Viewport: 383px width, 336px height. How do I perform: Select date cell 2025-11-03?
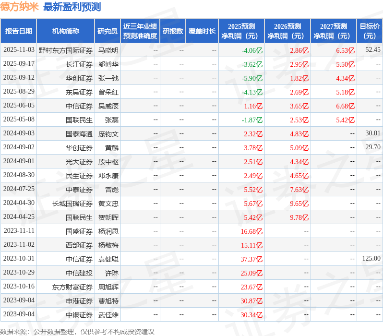[19, 50]
